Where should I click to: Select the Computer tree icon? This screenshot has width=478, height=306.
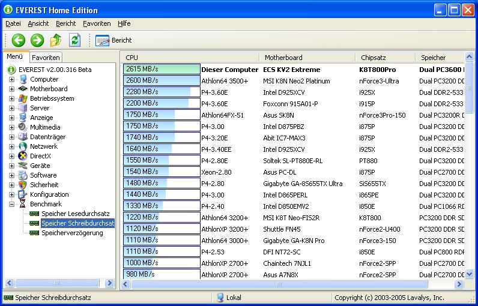(23, 79)
